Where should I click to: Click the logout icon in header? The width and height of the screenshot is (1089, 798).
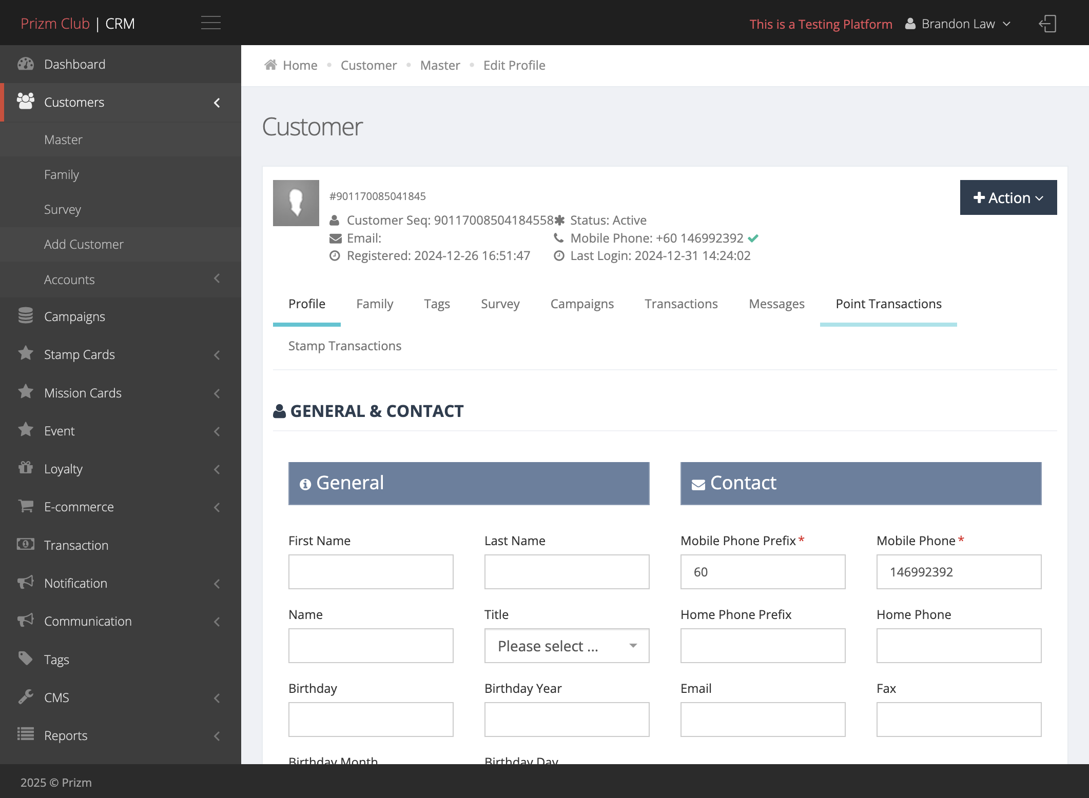[x=1047, y=24]
